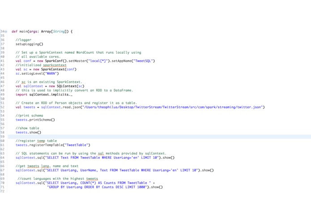Click the "TweetSQL" app name string
Image resolution: width=311 pixels, height=221 pixels.
click(x=143, y=61)
